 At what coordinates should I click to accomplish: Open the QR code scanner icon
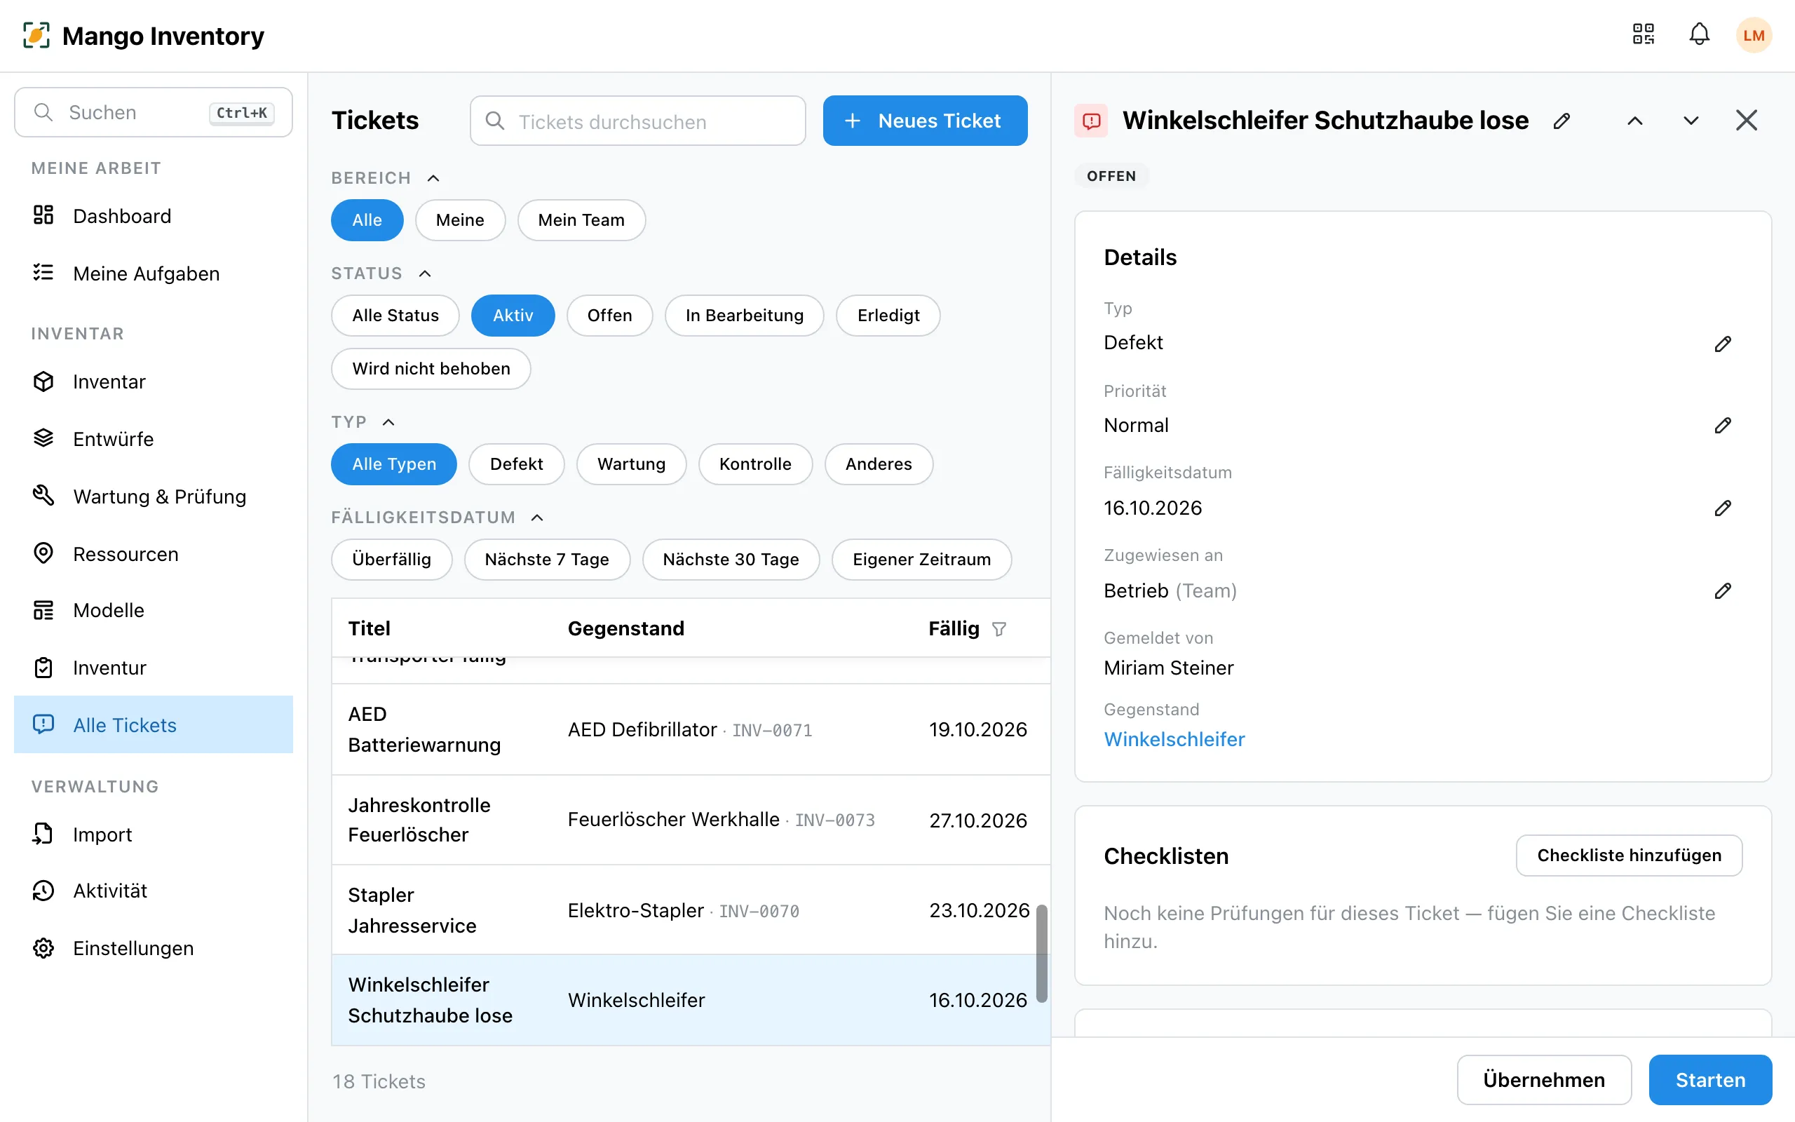pos(1643,35)
